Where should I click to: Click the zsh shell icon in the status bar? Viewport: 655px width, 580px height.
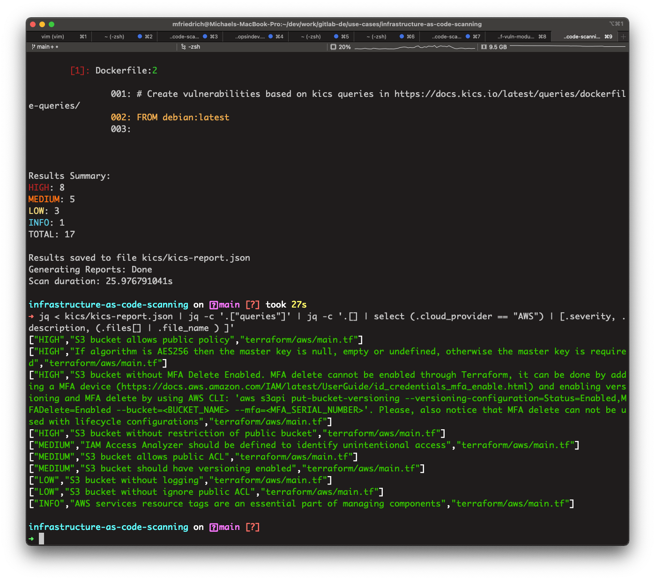[183, 47]
